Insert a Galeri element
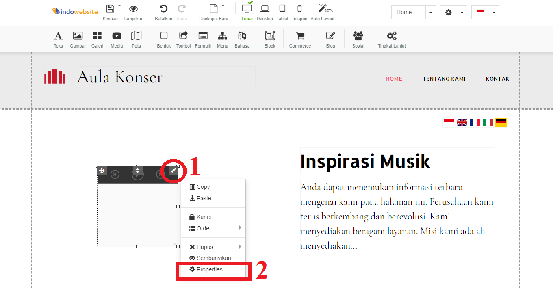 tap(97, 39)
